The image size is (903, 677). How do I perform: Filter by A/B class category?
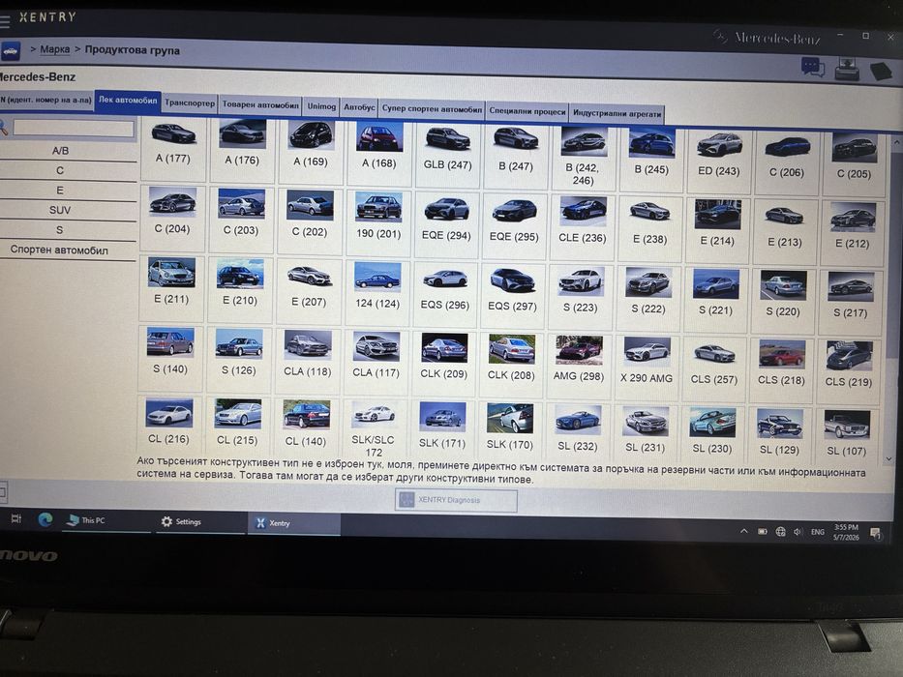(60, 151)
